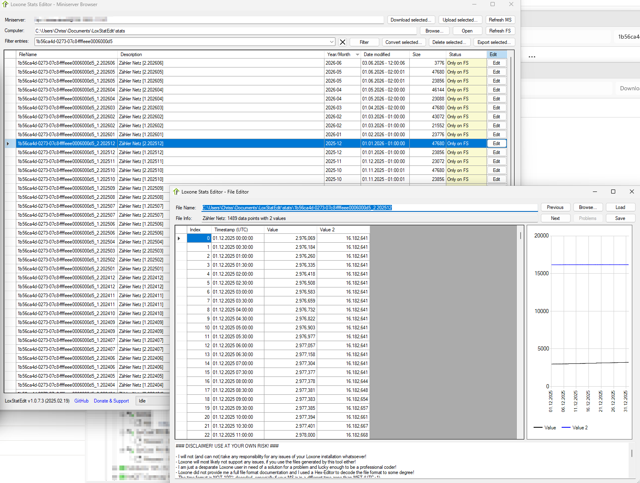Open the Filter entries dropdown arrow
The width and height of the screenshot is (640, 483).
332,41
